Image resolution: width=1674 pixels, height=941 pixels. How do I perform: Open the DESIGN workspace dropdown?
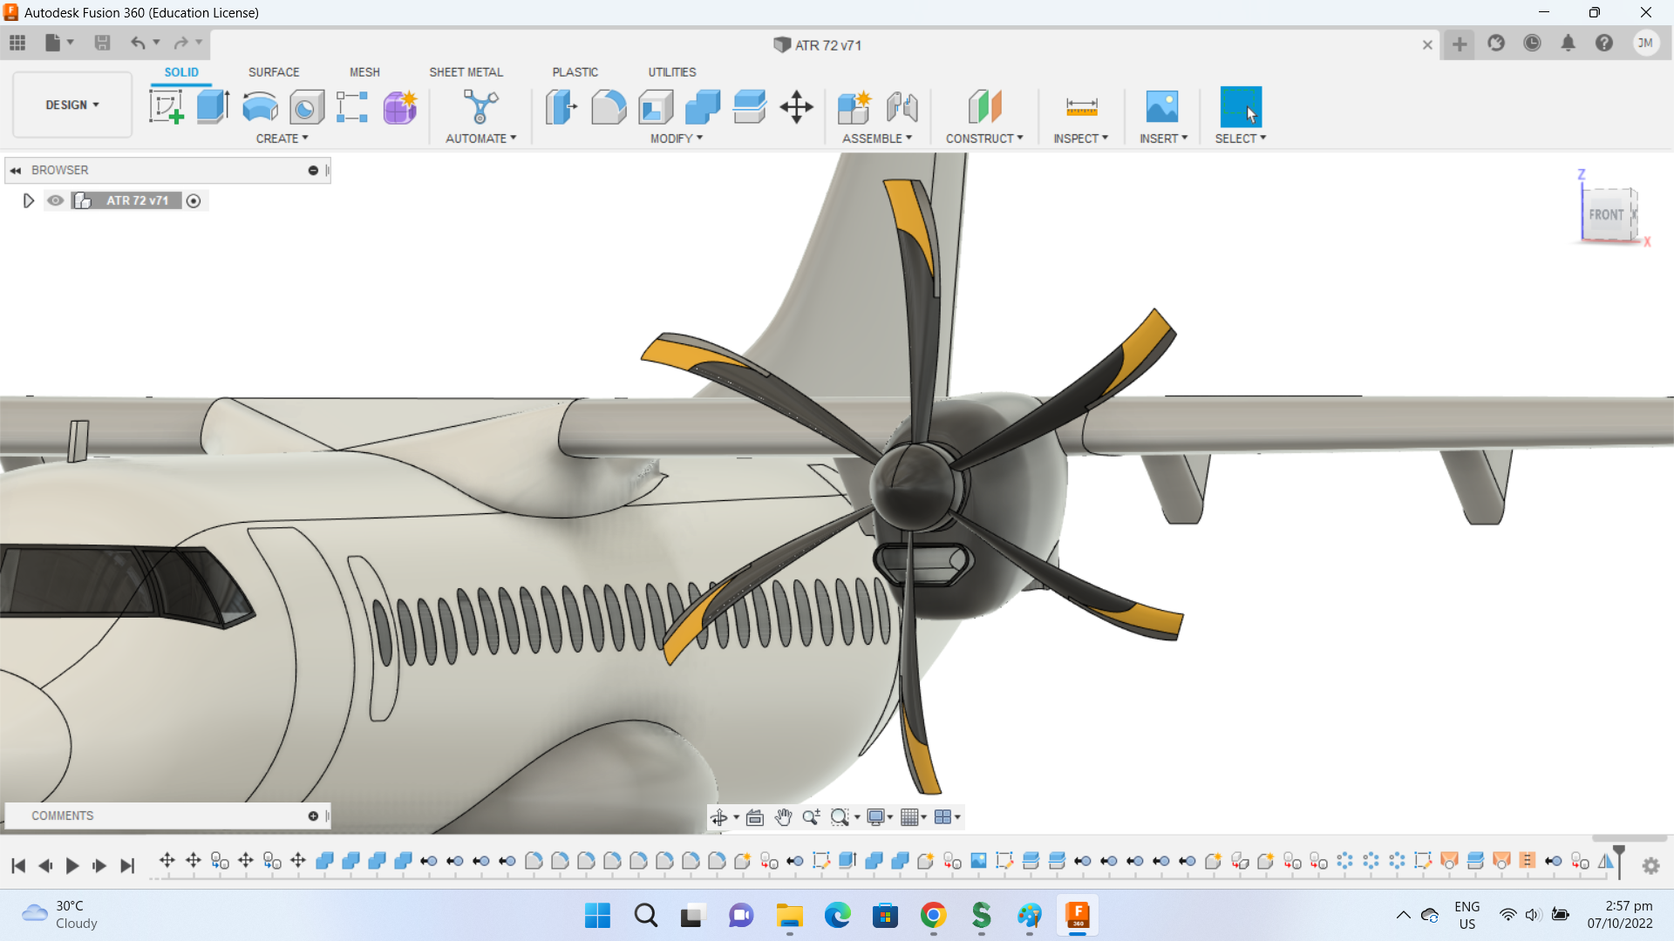click(x=72, y=105)
